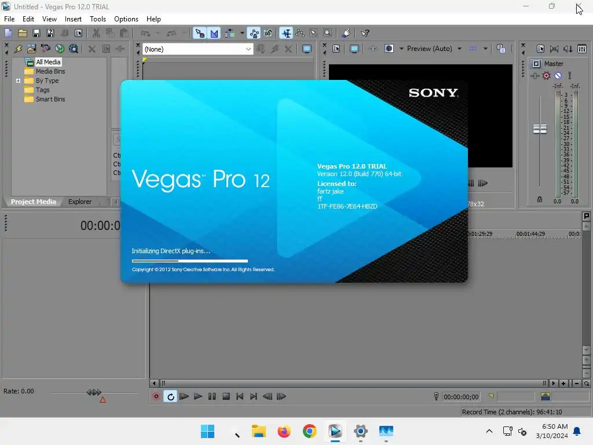Open the Tools menu
Screen dimensions: 593x445
click(x=98, y=19)
